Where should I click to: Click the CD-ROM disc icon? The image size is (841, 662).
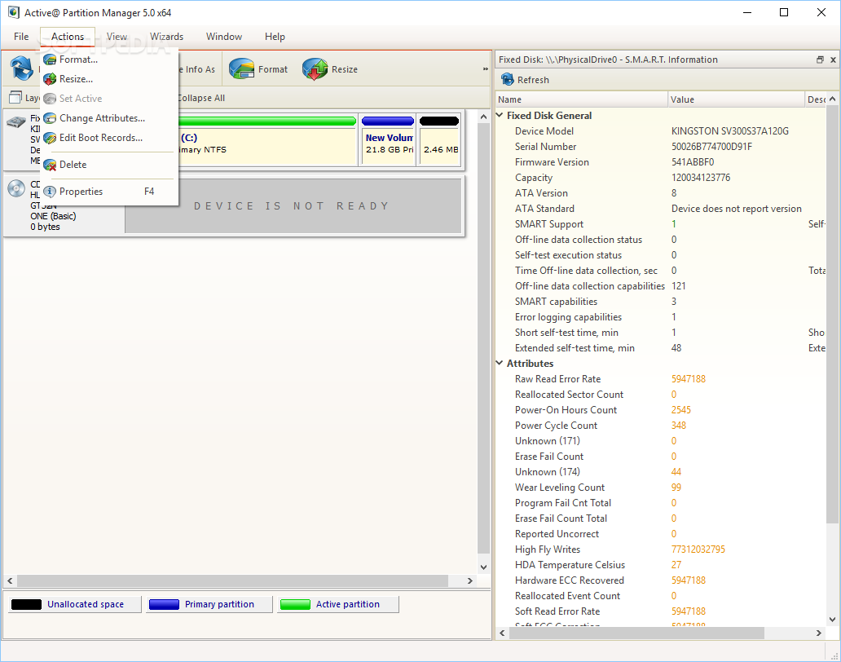coord(16,188)
